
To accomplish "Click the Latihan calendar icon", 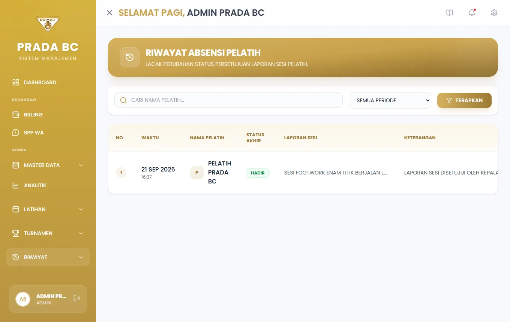I will click(16, 209).
